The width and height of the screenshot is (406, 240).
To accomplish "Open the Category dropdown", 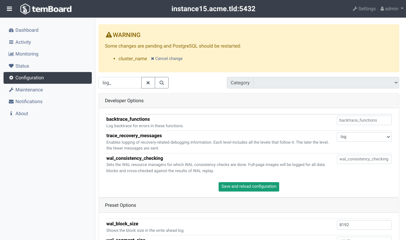I will coord(326,83).
